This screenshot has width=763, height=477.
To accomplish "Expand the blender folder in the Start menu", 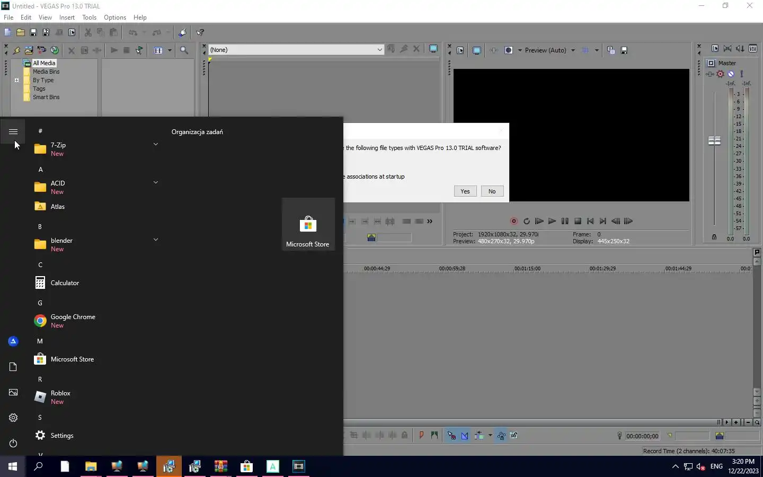I will [156, 240].
